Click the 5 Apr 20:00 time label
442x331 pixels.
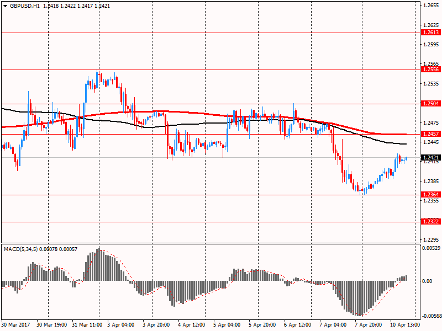point(262,325)
